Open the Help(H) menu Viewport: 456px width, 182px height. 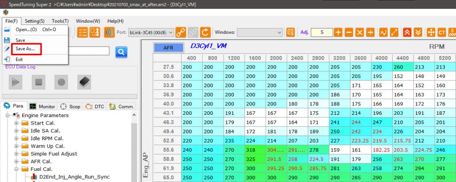[115, 21]
